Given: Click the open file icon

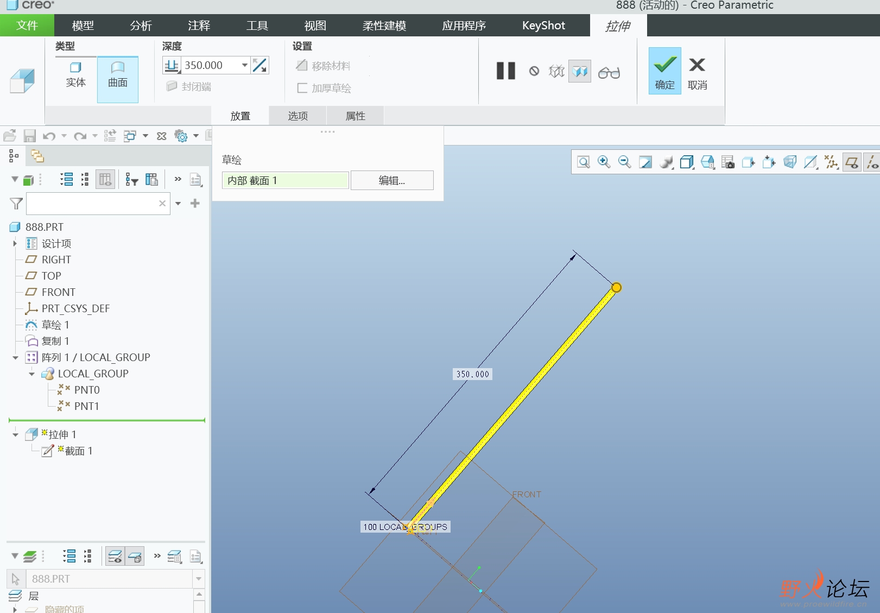Looking at the screenshot, I should (x=10, y=136).
